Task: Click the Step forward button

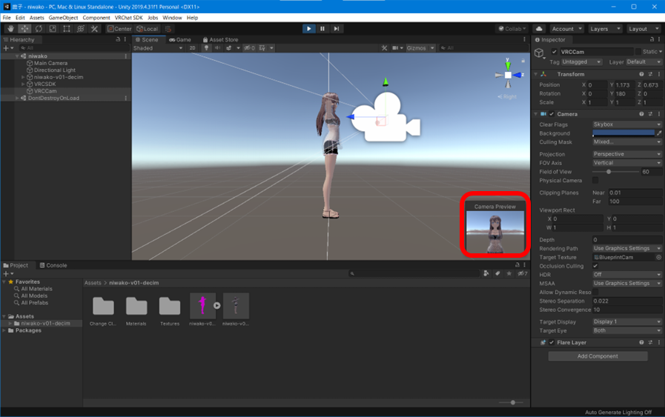Action: [x=336, y=29]
